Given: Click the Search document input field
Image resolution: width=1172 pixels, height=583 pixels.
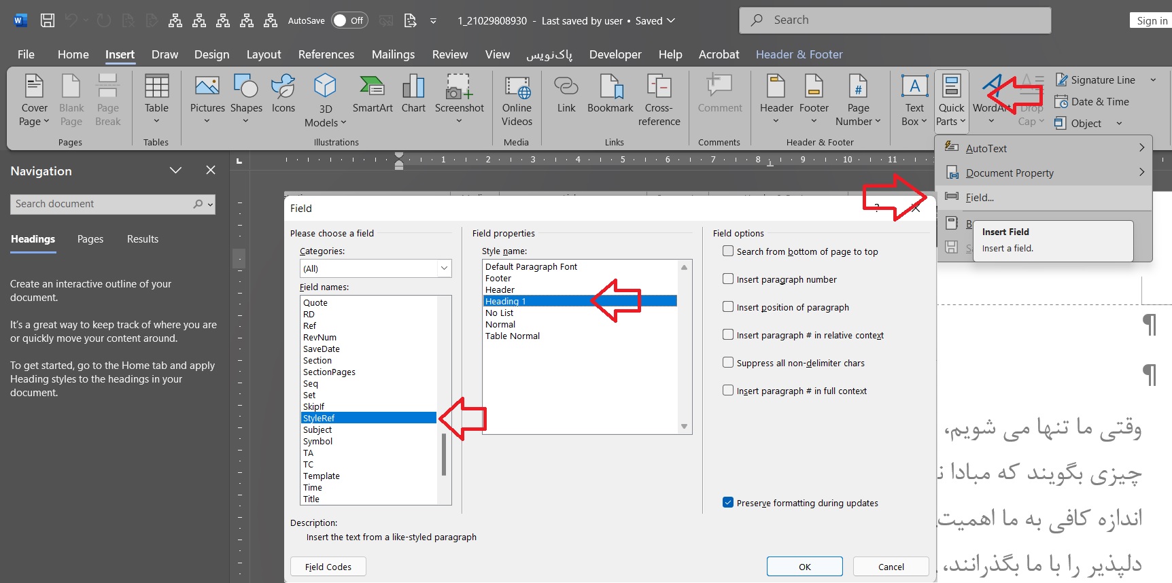Looking at the screenshot, I should [102, 204].
